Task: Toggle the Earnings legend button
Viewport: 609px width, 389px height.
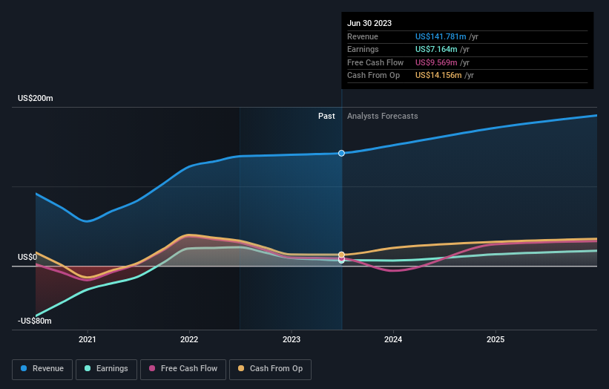Action: (x=106, y=369)
